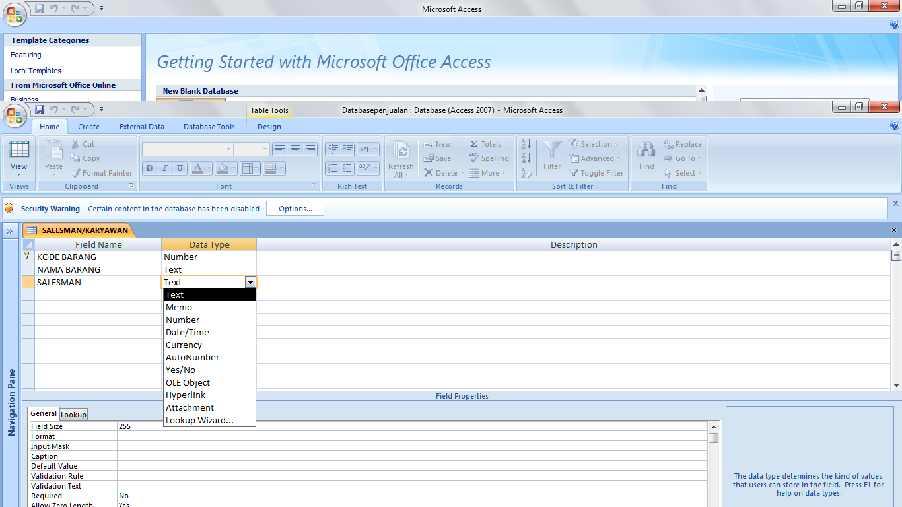The height and width of the screenshot is (507, 902).
Task: Open Customize Quick Access Toolbar in Databasepenjualan window
Action: 101,109
